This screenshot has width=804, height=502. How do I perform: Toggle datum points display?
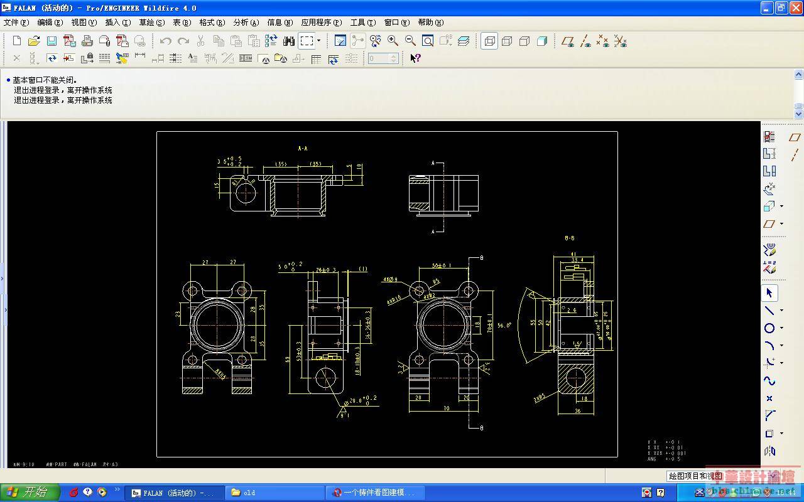tap(603, 41)
